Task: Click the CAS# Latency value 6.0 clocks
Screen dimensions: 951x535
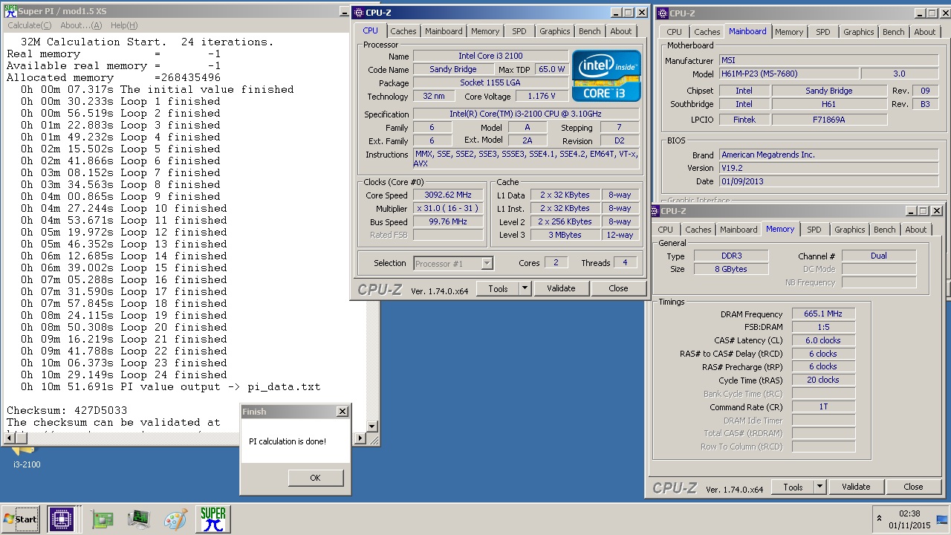Action: [x=823, y=340]
